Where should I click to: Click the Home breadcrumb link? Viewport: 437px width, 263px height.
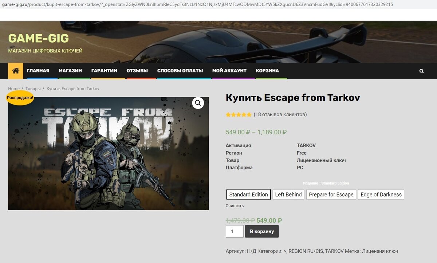coord(14,89)
